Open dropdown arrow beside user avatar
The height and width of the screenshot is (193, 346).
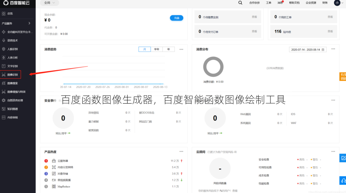click(342, 3)
